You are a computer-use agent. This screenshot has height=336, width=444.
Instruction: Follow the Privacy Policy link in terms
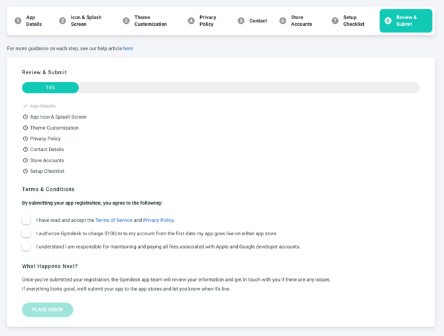[x=158, y=220]
